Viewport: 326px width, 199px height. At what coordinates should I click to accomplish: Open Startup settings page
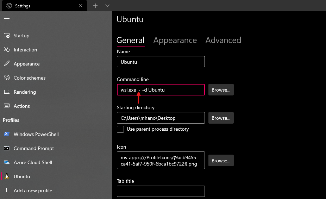[x=56, y=36]
